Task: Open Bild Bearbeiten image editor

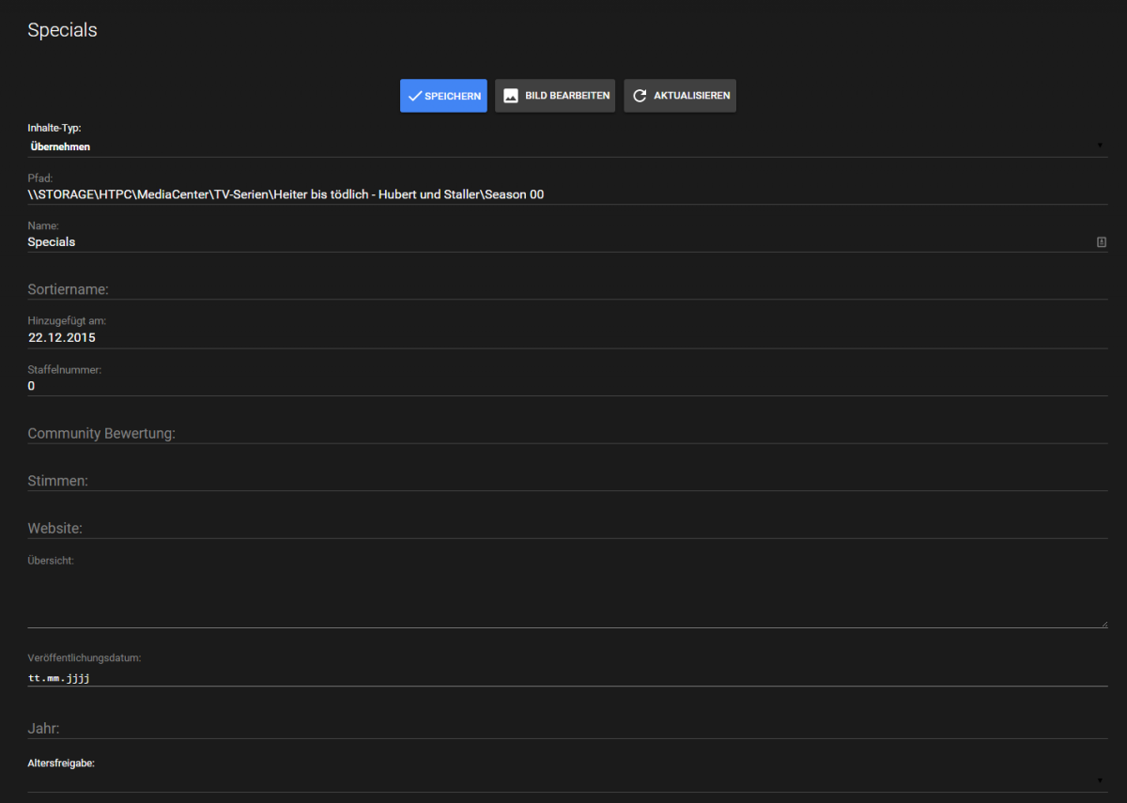Action: click(x=555, y=96)
